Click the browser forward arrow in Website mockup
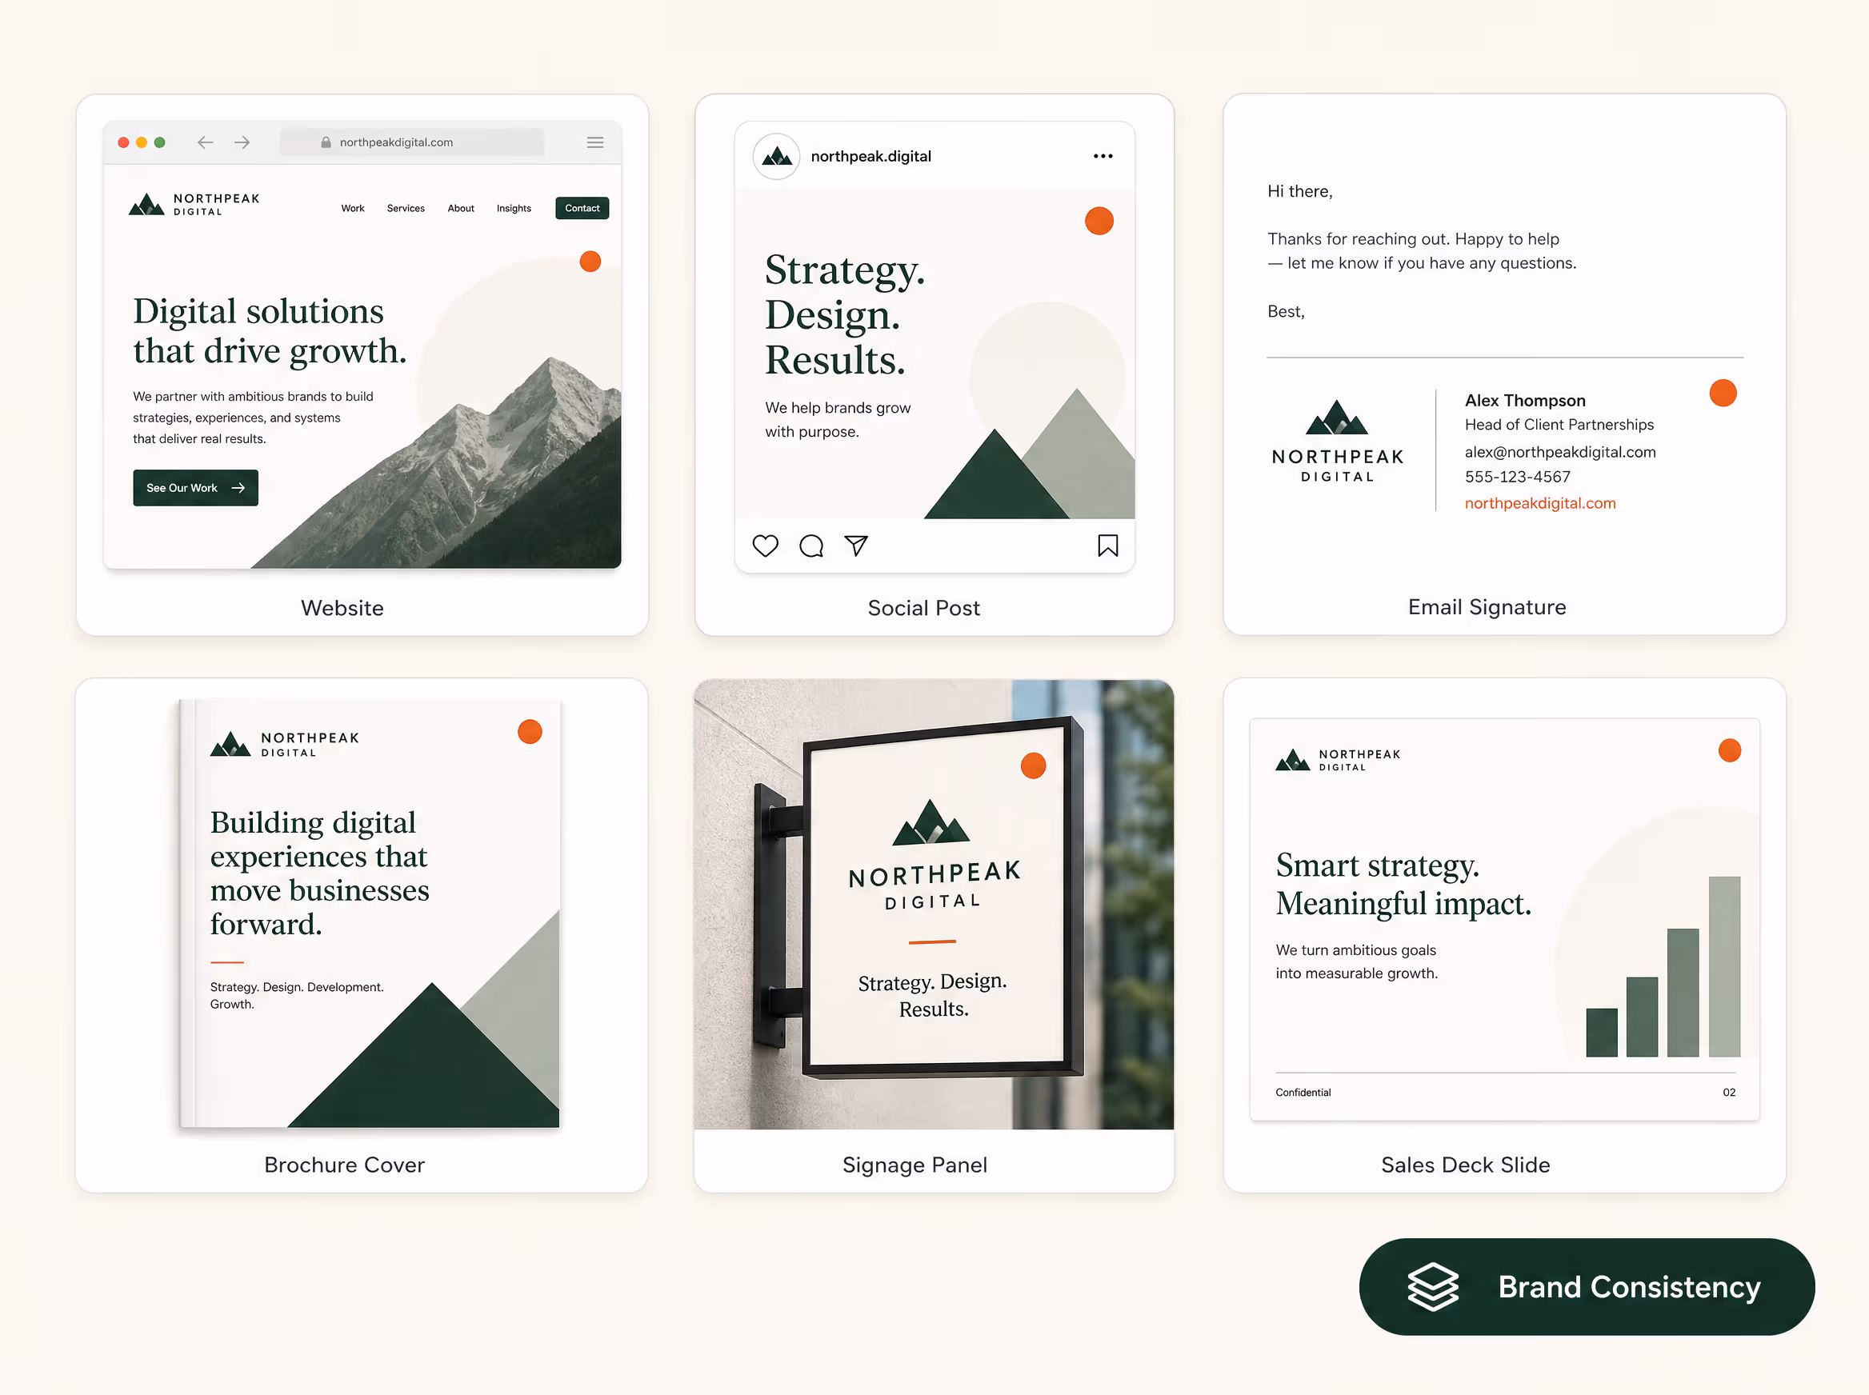 click(x=242, y=142)
